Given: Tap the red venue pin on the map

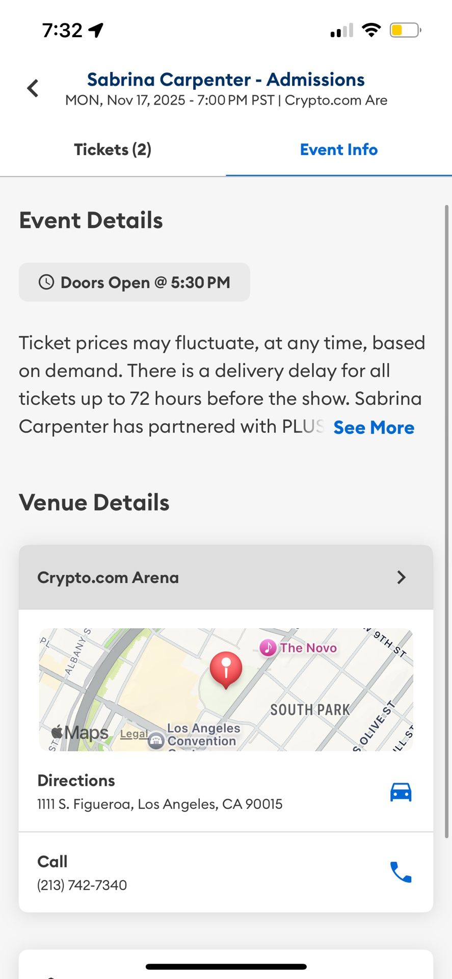Looking at the screenshot, I should pos(226,668).
